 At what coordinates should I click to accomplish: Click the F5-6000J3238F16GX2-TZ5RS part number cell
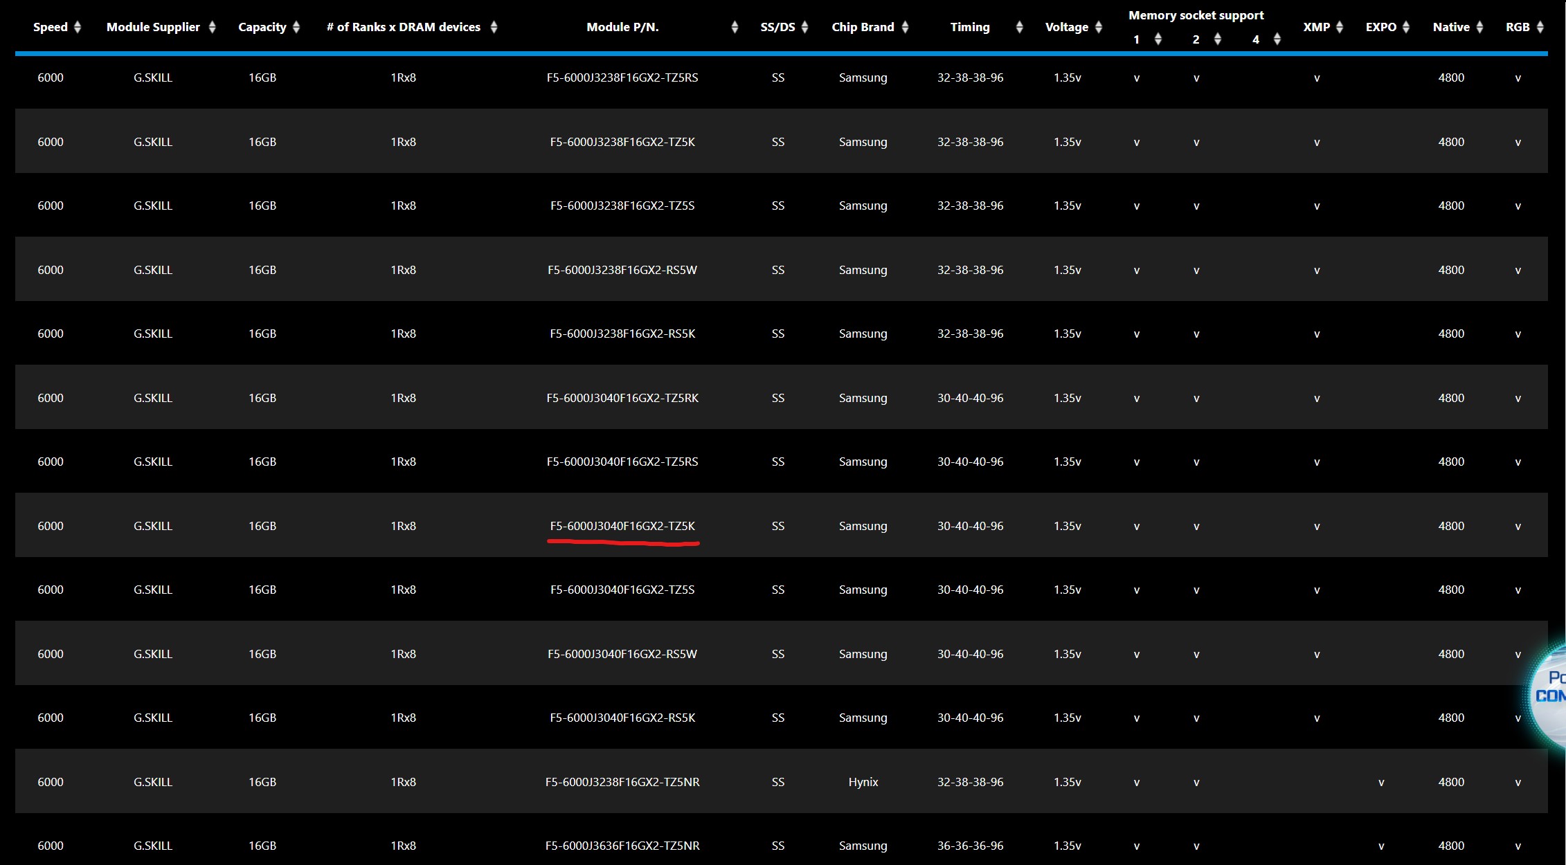pyautogui.click(x=622, y=78)
